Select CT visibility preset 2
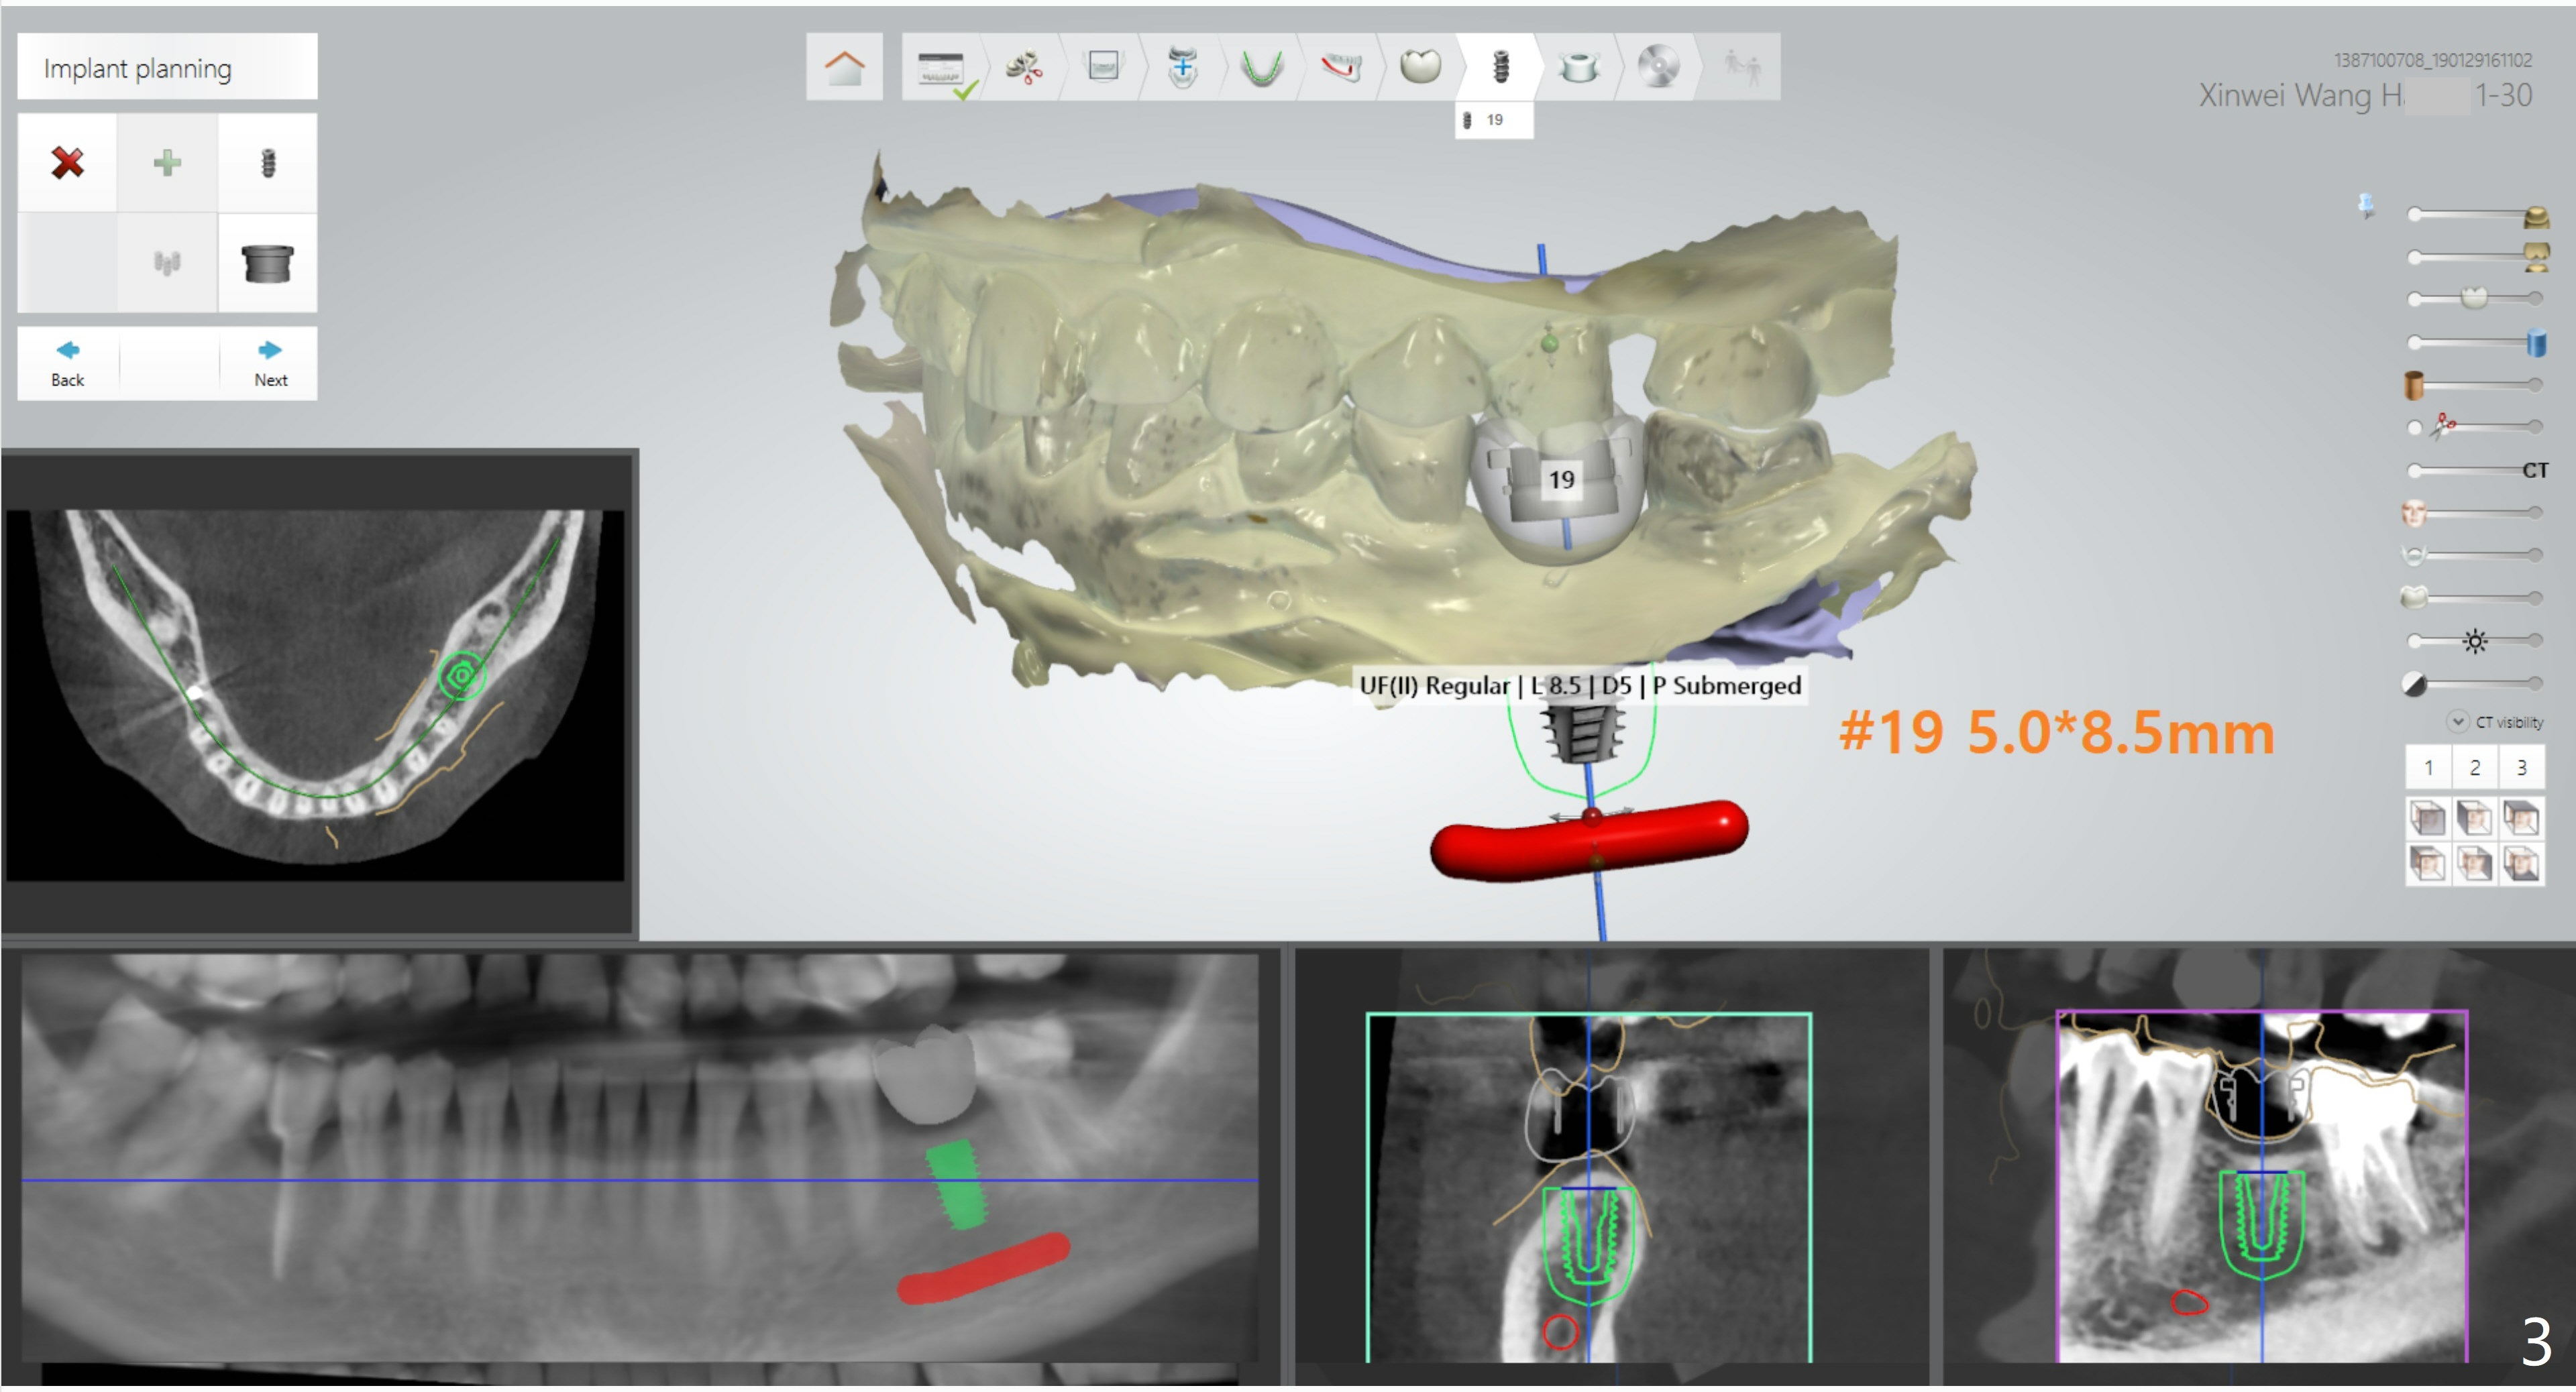The image size is (2576, 1392). 2475,768
